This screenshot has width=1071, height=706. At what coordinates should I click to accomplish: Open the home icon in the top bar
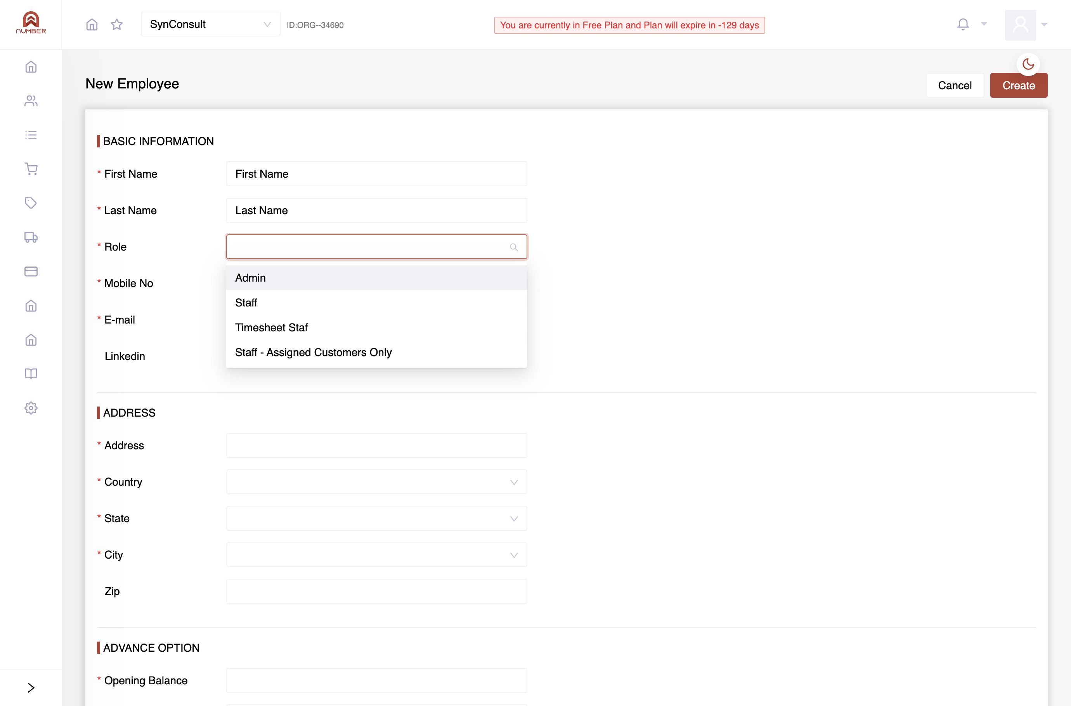tap(92, 24)
